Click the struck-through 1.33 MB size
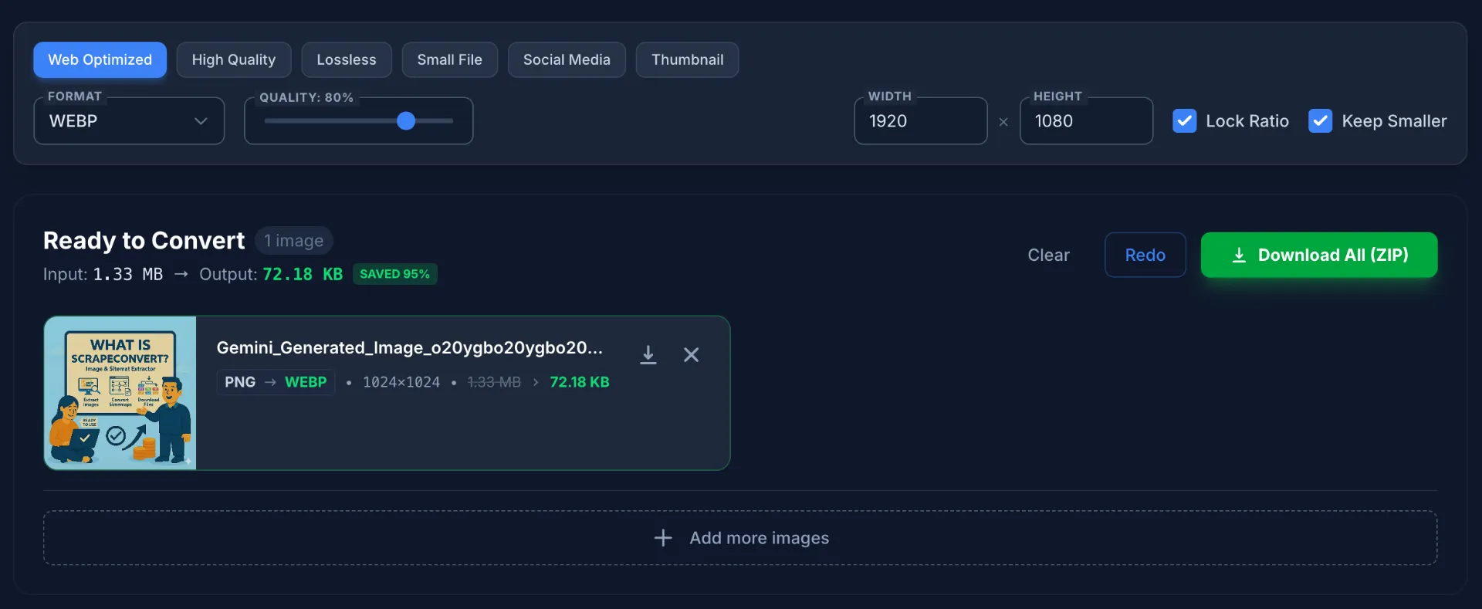1482x609 pixels. pyautogui.click(x=494, y=382)
